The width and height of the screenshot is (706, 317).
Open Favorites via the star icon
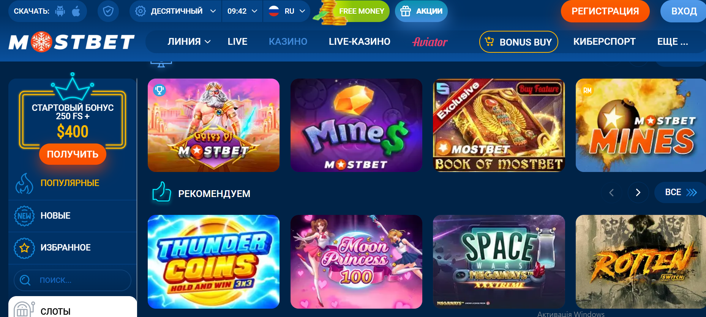pyautogui.click(x=24, y=248)
